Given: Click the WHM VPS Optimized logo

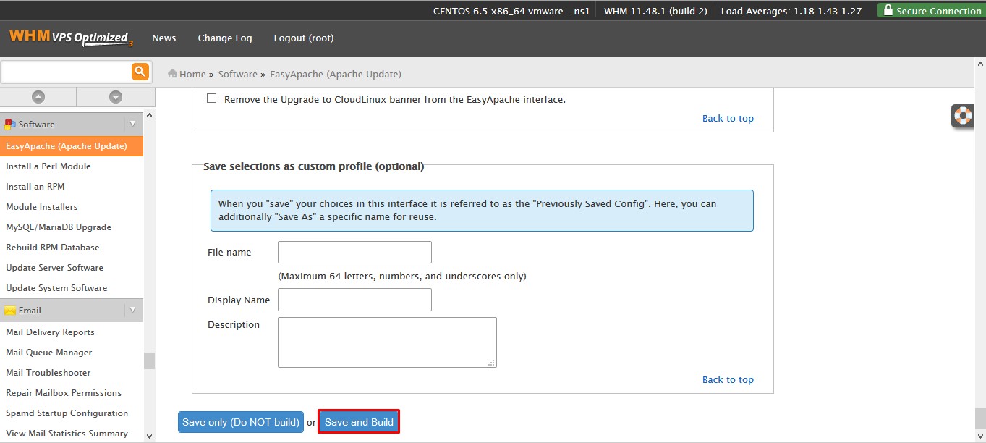Looking at the screenshot, I should click(71, 38).
